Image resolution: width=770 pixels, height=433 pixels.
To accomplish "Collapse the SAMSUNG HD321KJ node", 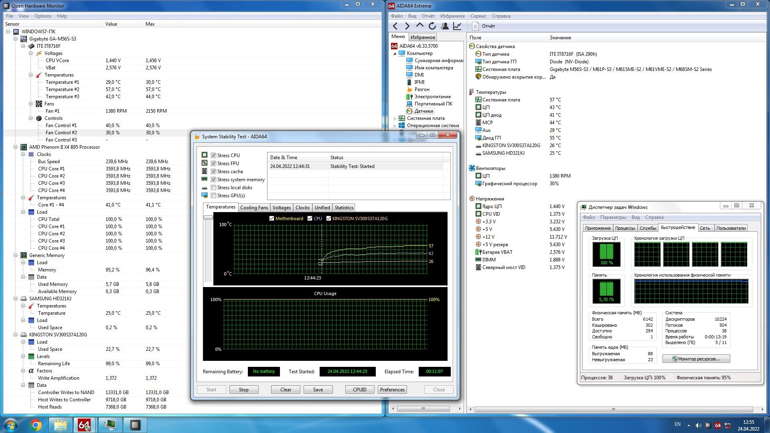I will 15,299.
